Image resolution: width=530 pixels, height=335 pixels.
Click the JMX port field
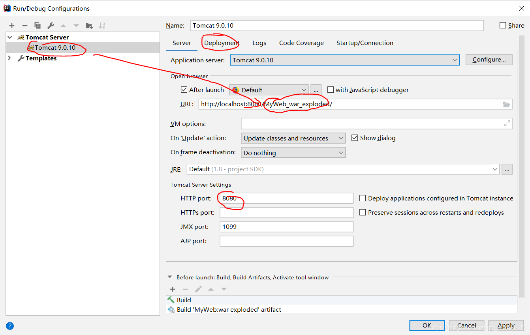(287, 227)
